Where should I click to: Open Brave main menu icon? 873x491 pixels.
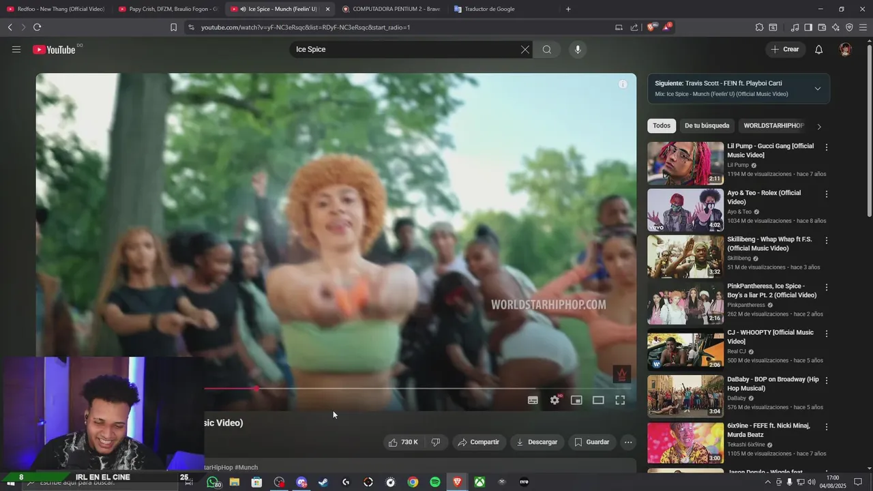pos(863,27)
